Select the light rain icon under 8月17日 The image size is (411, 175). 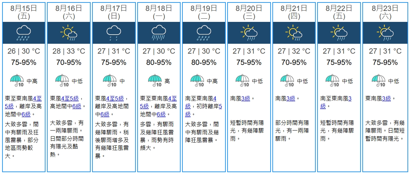pos(114,33)
